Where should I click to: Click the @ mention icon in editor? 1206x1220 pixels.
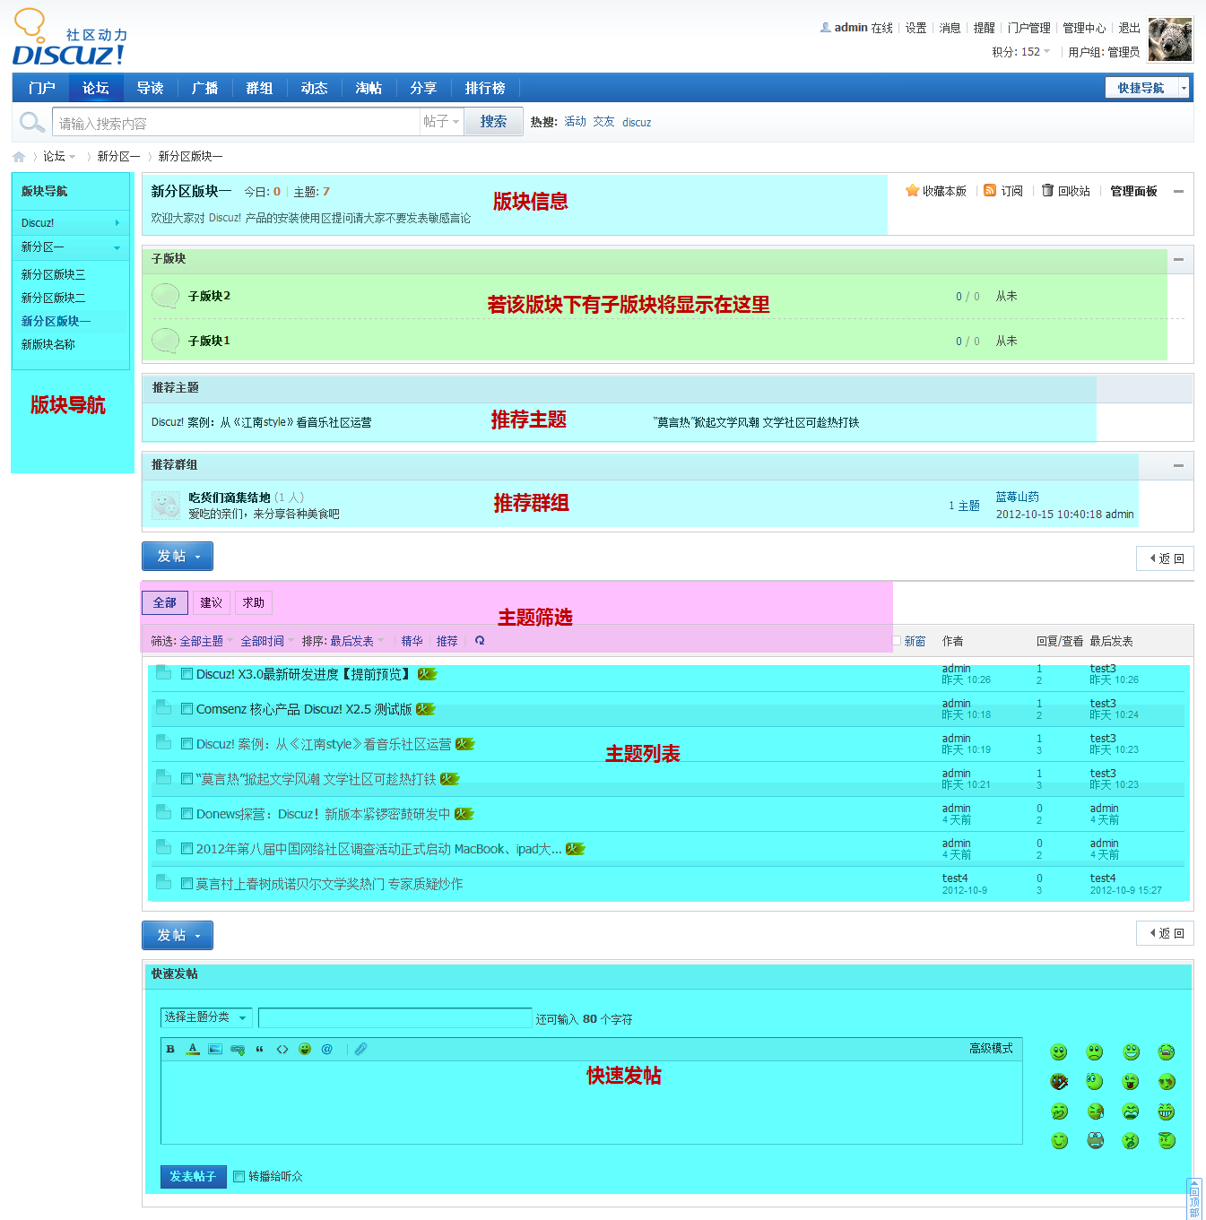click(327, 1049)
